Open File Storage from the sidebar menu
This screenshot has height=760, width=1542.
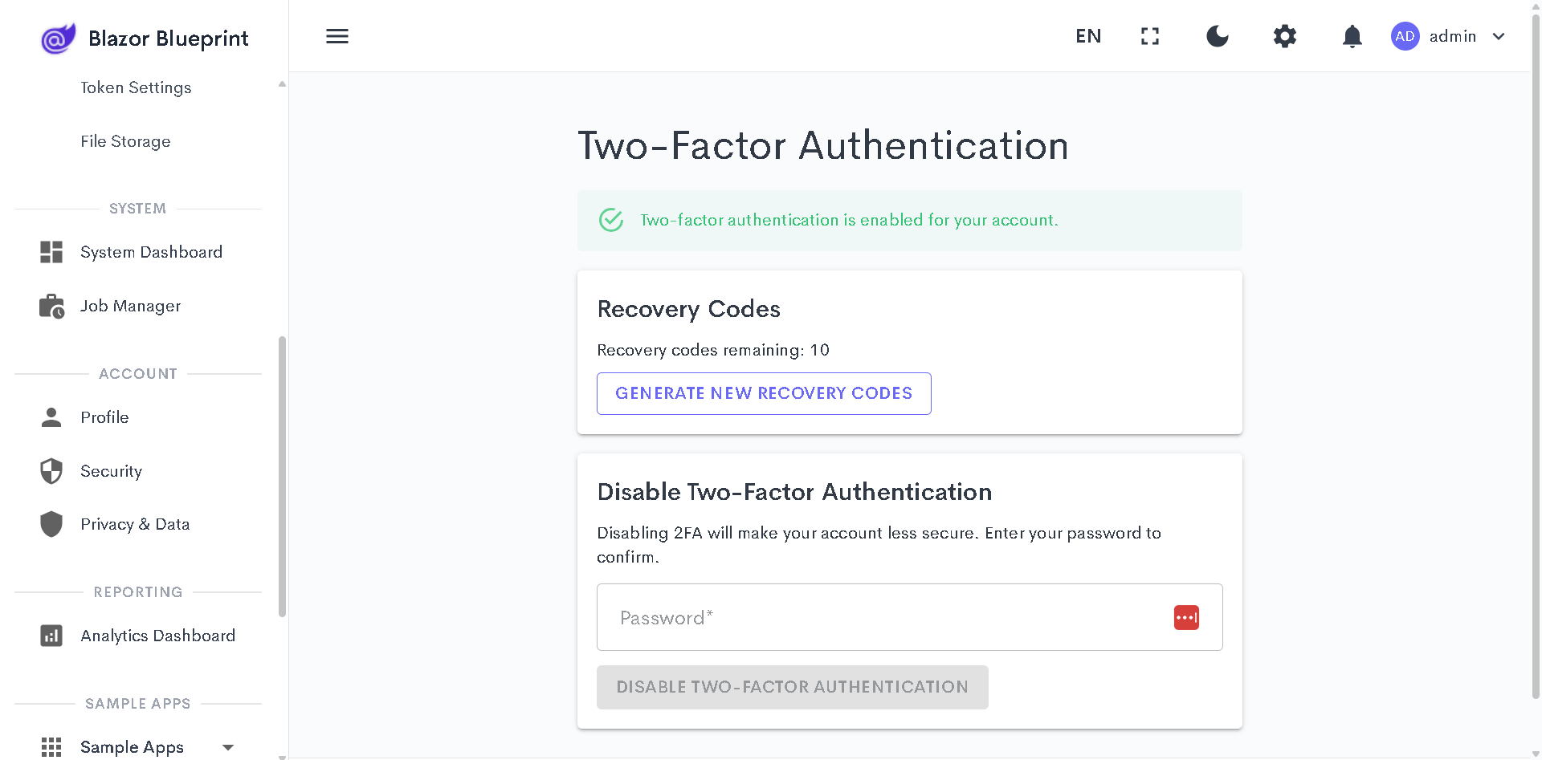[125, 141]
